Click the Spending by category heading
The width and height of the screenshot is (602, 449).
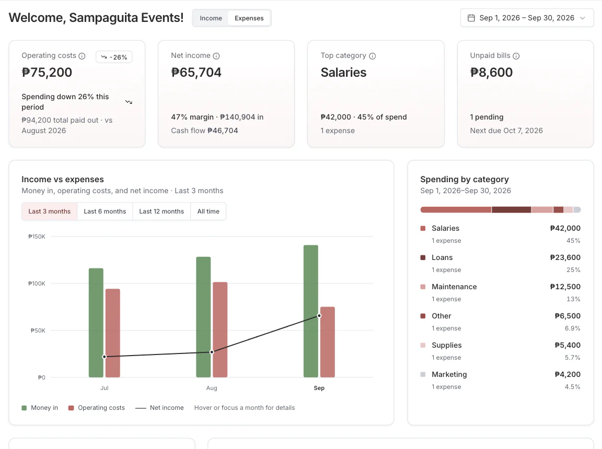coord(465,180)
